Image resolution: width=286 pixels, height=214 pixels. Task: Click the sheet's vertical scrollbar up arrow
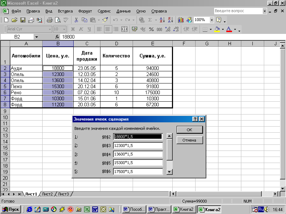click(282, 45)
